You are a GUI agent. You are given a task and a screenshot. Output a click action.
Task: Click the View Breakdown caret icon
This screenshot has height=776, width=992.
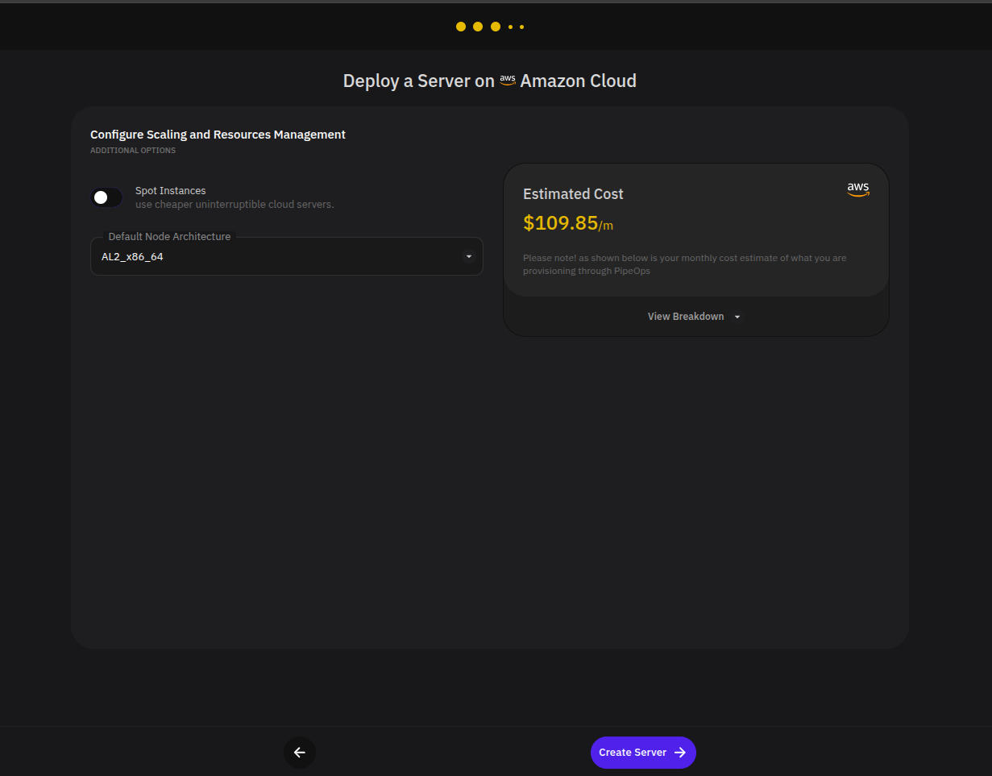(x=737, y=317)
